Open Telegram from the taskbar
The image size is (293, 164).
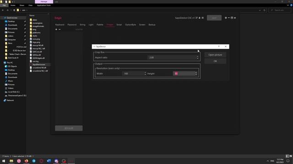tap(34, 161)
